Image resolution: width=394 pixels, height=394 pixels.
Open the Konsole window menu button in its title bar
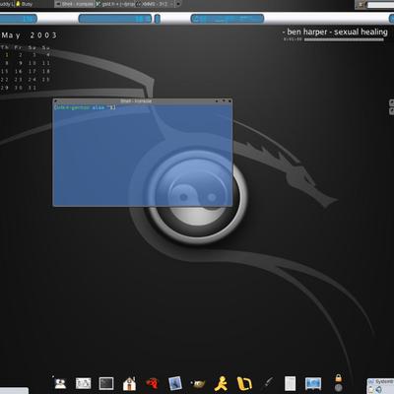click(56, 101)
